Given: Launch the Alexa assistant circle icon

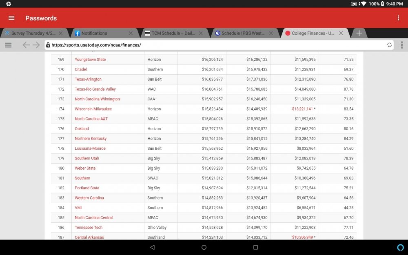Looking at the screenshot, I should coord(401,248).
